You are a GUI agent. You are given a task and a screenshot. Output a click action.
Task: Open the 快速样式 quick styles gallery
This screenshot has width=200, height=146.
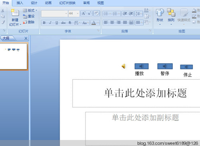184,17
